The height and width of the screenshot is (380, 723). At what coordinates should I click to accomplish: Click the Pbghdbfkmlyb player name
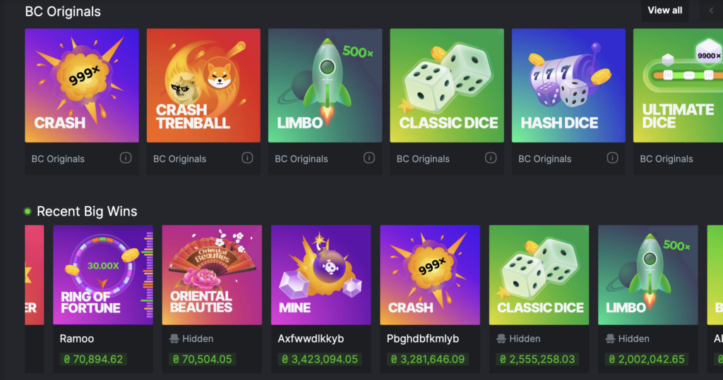pyautogui.click(x=423, y=338)
